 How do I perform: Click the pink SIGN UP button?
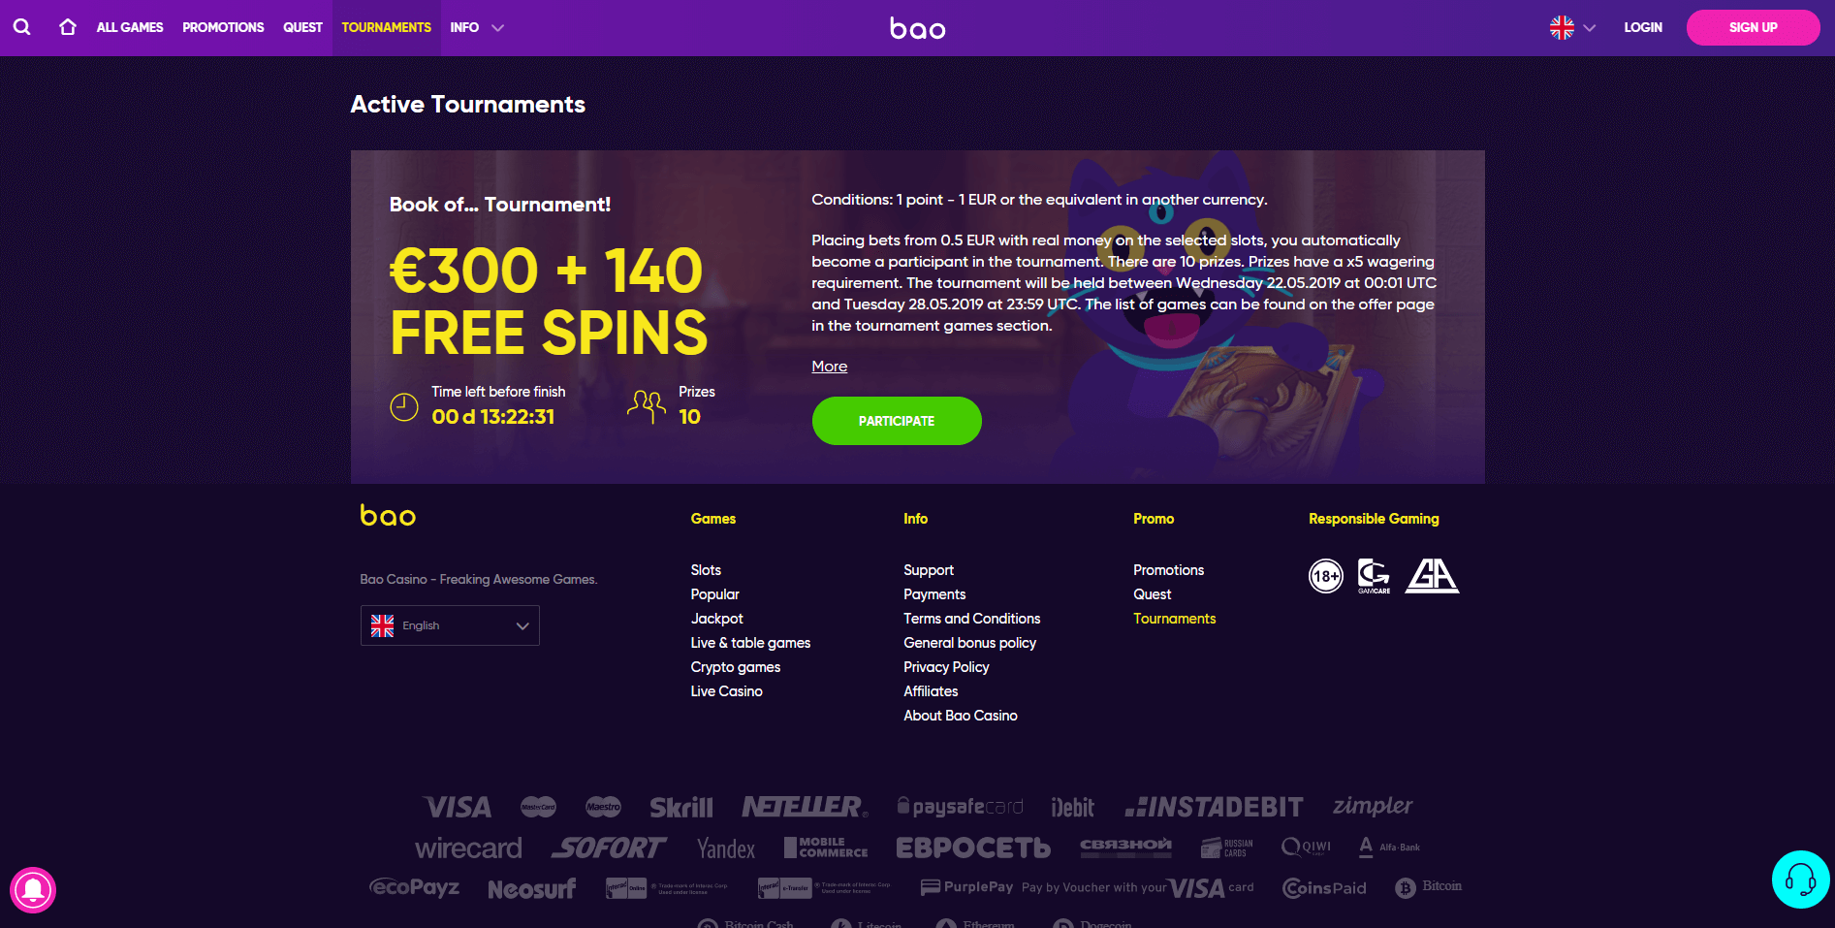pyautogui.click(x=1753, y=27)
